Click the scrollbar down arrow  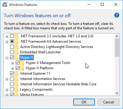click(117, 93)
